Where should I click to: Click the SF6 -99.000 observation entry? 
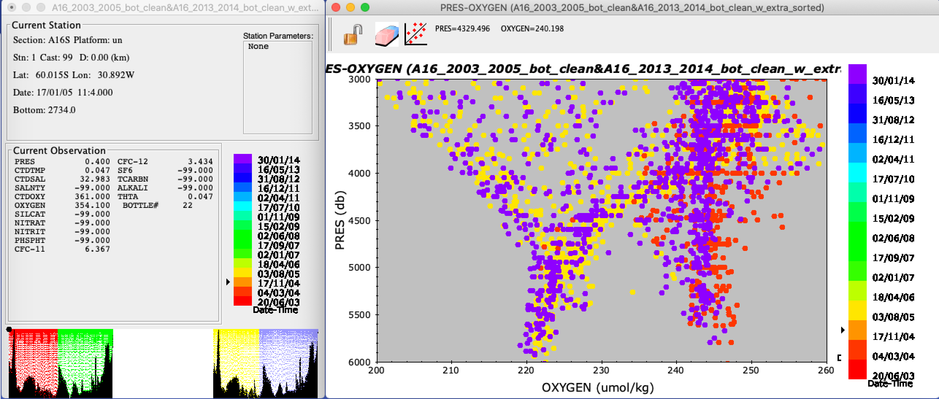click(x=165, y=170)
